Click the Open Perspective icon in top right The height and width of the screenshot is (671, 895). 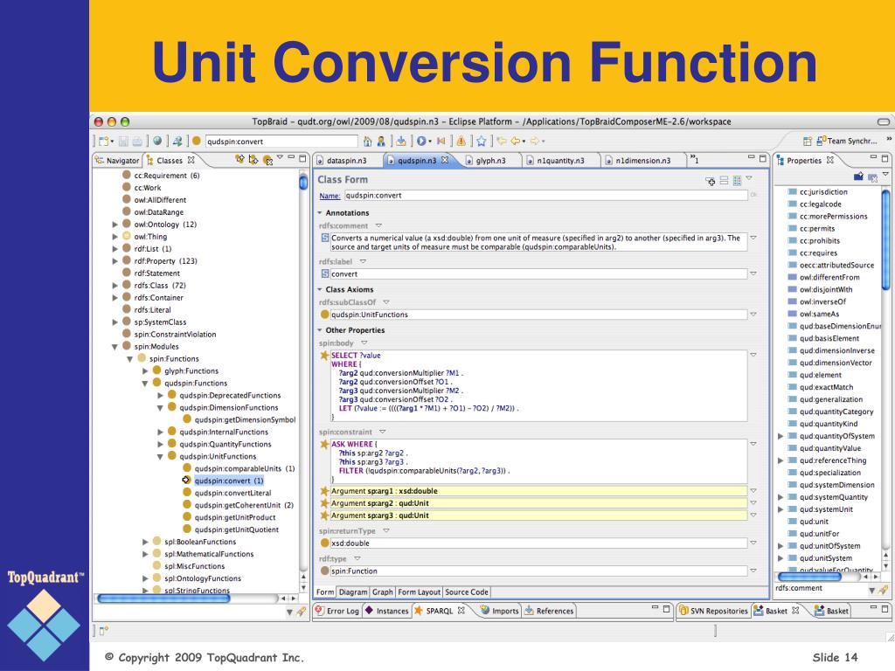(x=807, y=141)
